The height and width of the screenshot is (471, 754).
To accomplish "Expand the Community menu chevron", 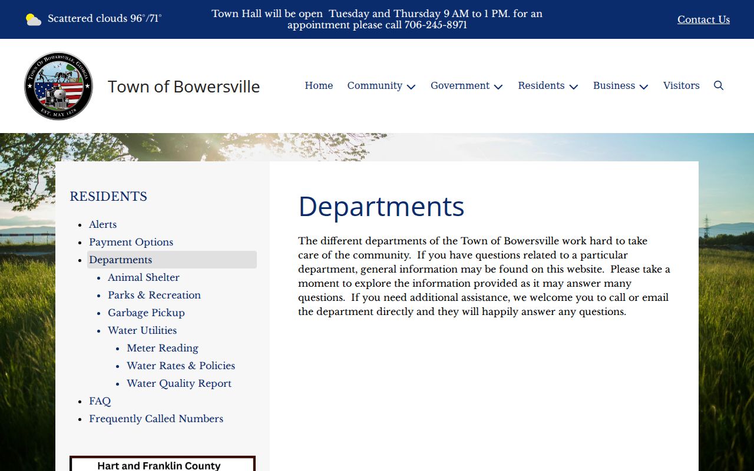I will (411, 87).
